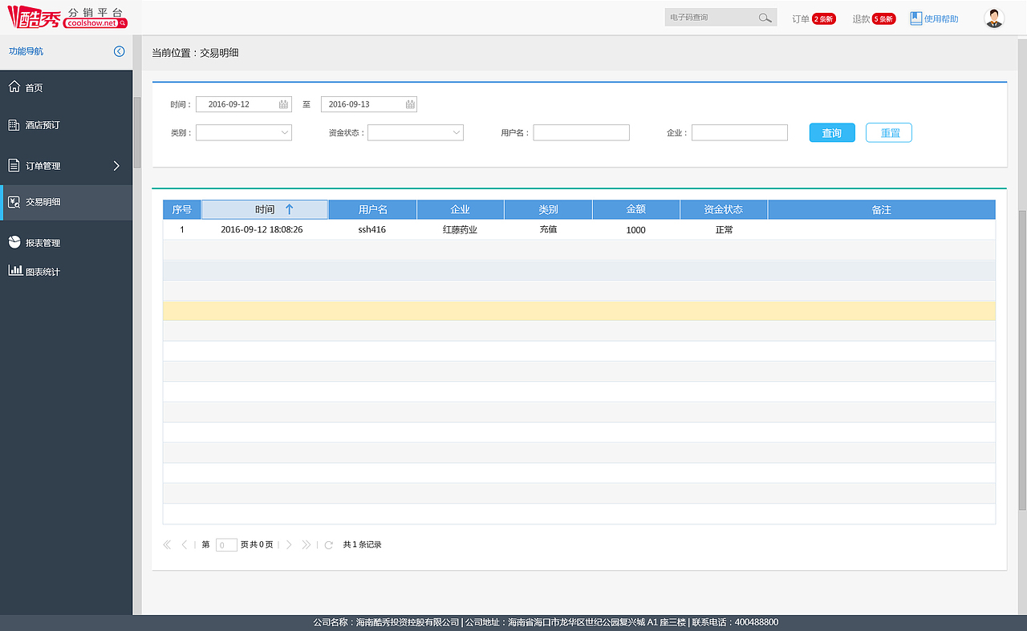Expand the 订单管理 submenu chevron
Image resolution: width=1027 pixels, height=631 pixels.
[x=116, y=165]
